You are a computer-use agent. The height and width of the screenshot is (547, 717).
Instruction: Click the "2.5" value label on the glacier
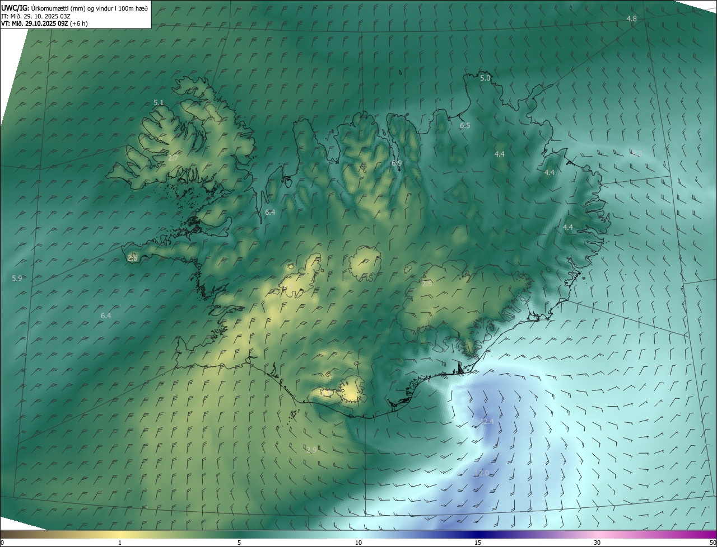(x=427, y=284)
